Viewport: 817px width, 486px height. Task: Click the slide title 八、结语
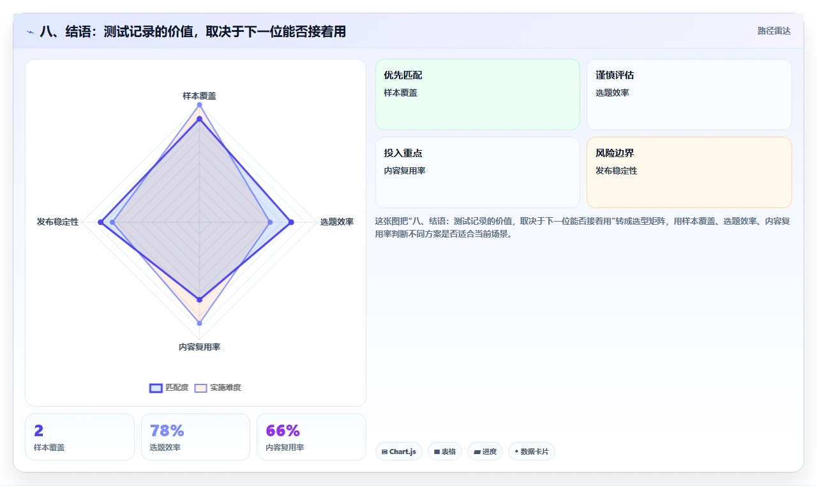[x=193, y=31]
